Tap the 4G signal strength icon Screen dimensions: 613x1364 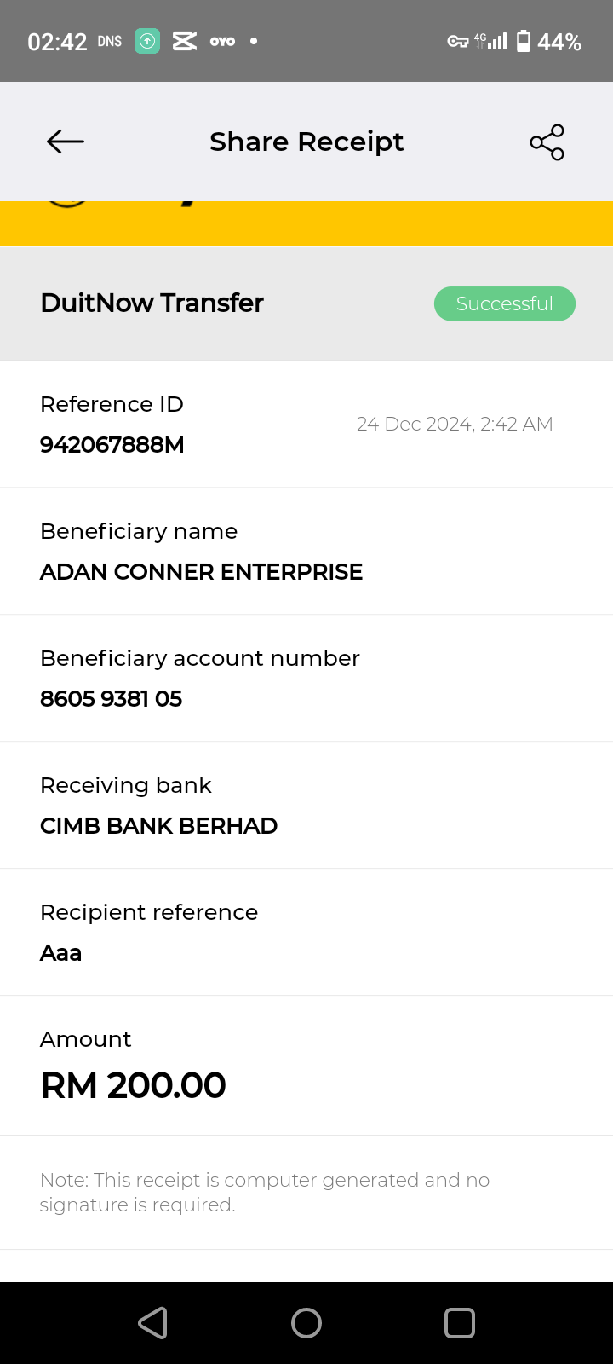[491, 41]
